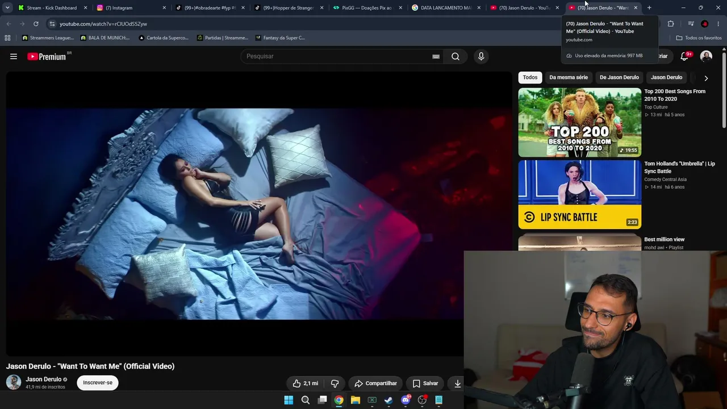This screenshot has width=727, height=409.
Task: Show more filter chips with right arrow
Action: tap(706, 78)
